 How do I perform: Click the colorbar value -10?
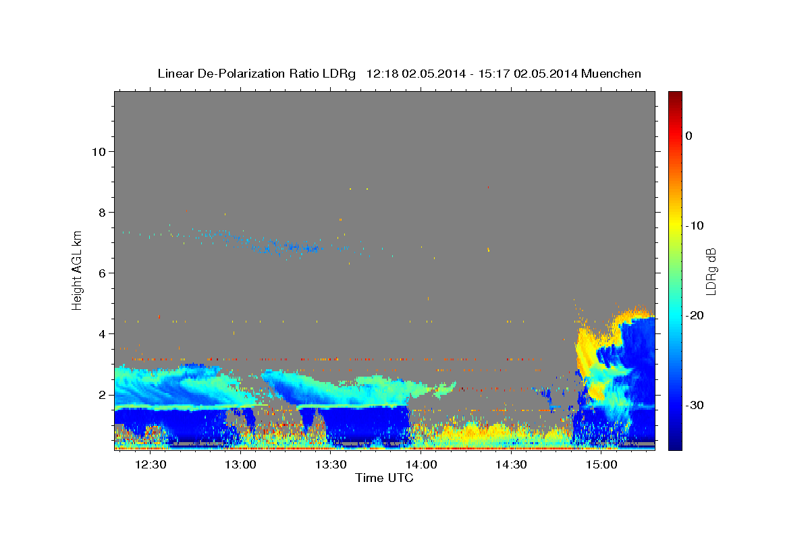point(695,225)
